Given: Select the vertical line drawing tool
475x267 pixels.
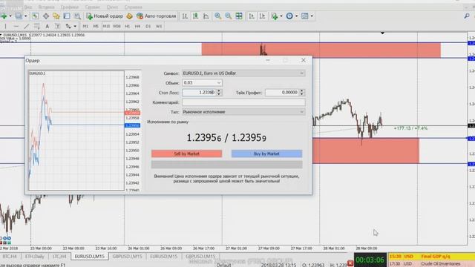Looking at the screenshot, I should click(x=5, y=27).
